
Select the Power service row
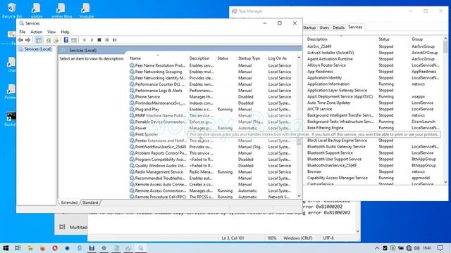click(x=212, y=128)
